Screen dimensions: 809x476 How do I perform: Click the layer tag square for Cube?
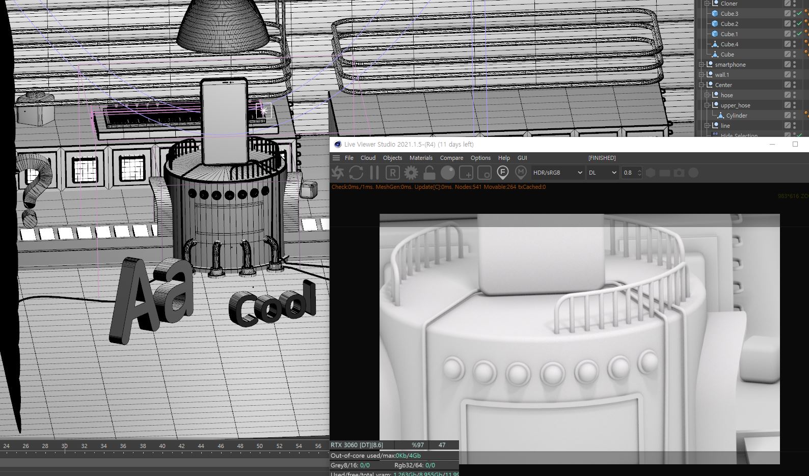coord(788,54)
